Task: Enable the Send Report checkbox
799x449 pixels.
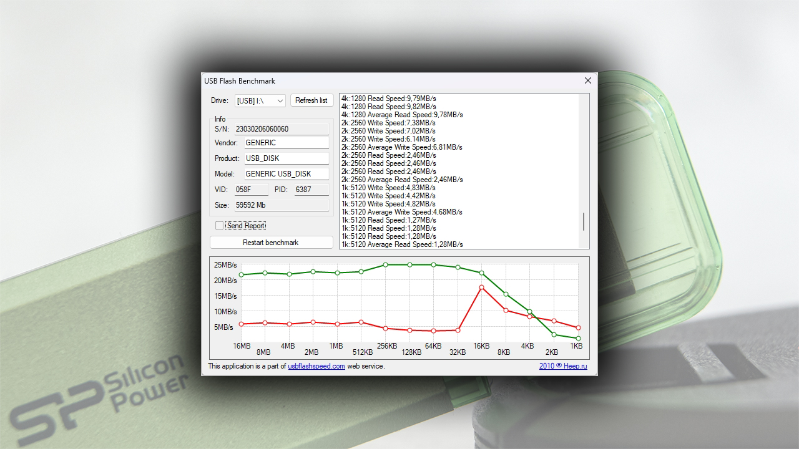Action: tap(219, 226)
